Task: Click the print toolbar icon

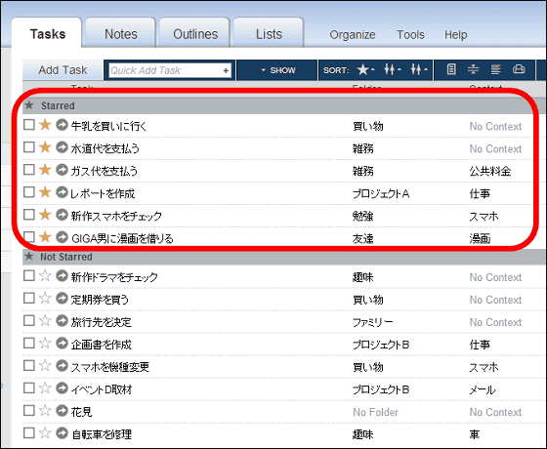Action: [519, 69]
